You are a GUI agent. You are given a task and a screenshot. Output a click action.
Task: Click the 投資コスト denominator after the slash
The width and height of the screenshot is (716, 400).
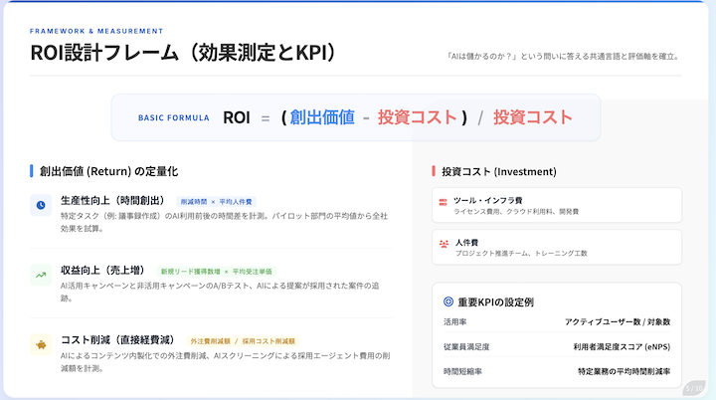tap(532, 117)
